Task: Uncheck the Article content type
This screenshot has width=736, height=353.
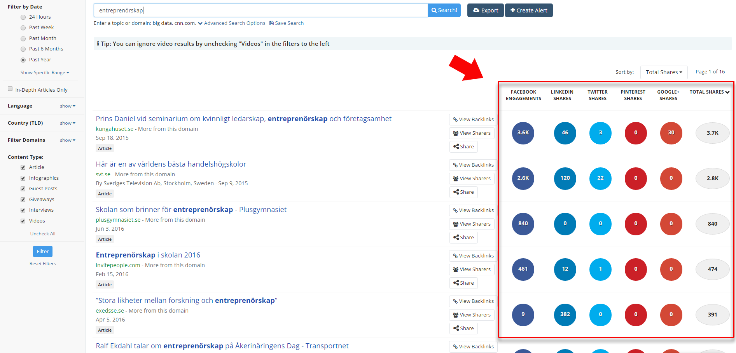Action: (23, 167)
